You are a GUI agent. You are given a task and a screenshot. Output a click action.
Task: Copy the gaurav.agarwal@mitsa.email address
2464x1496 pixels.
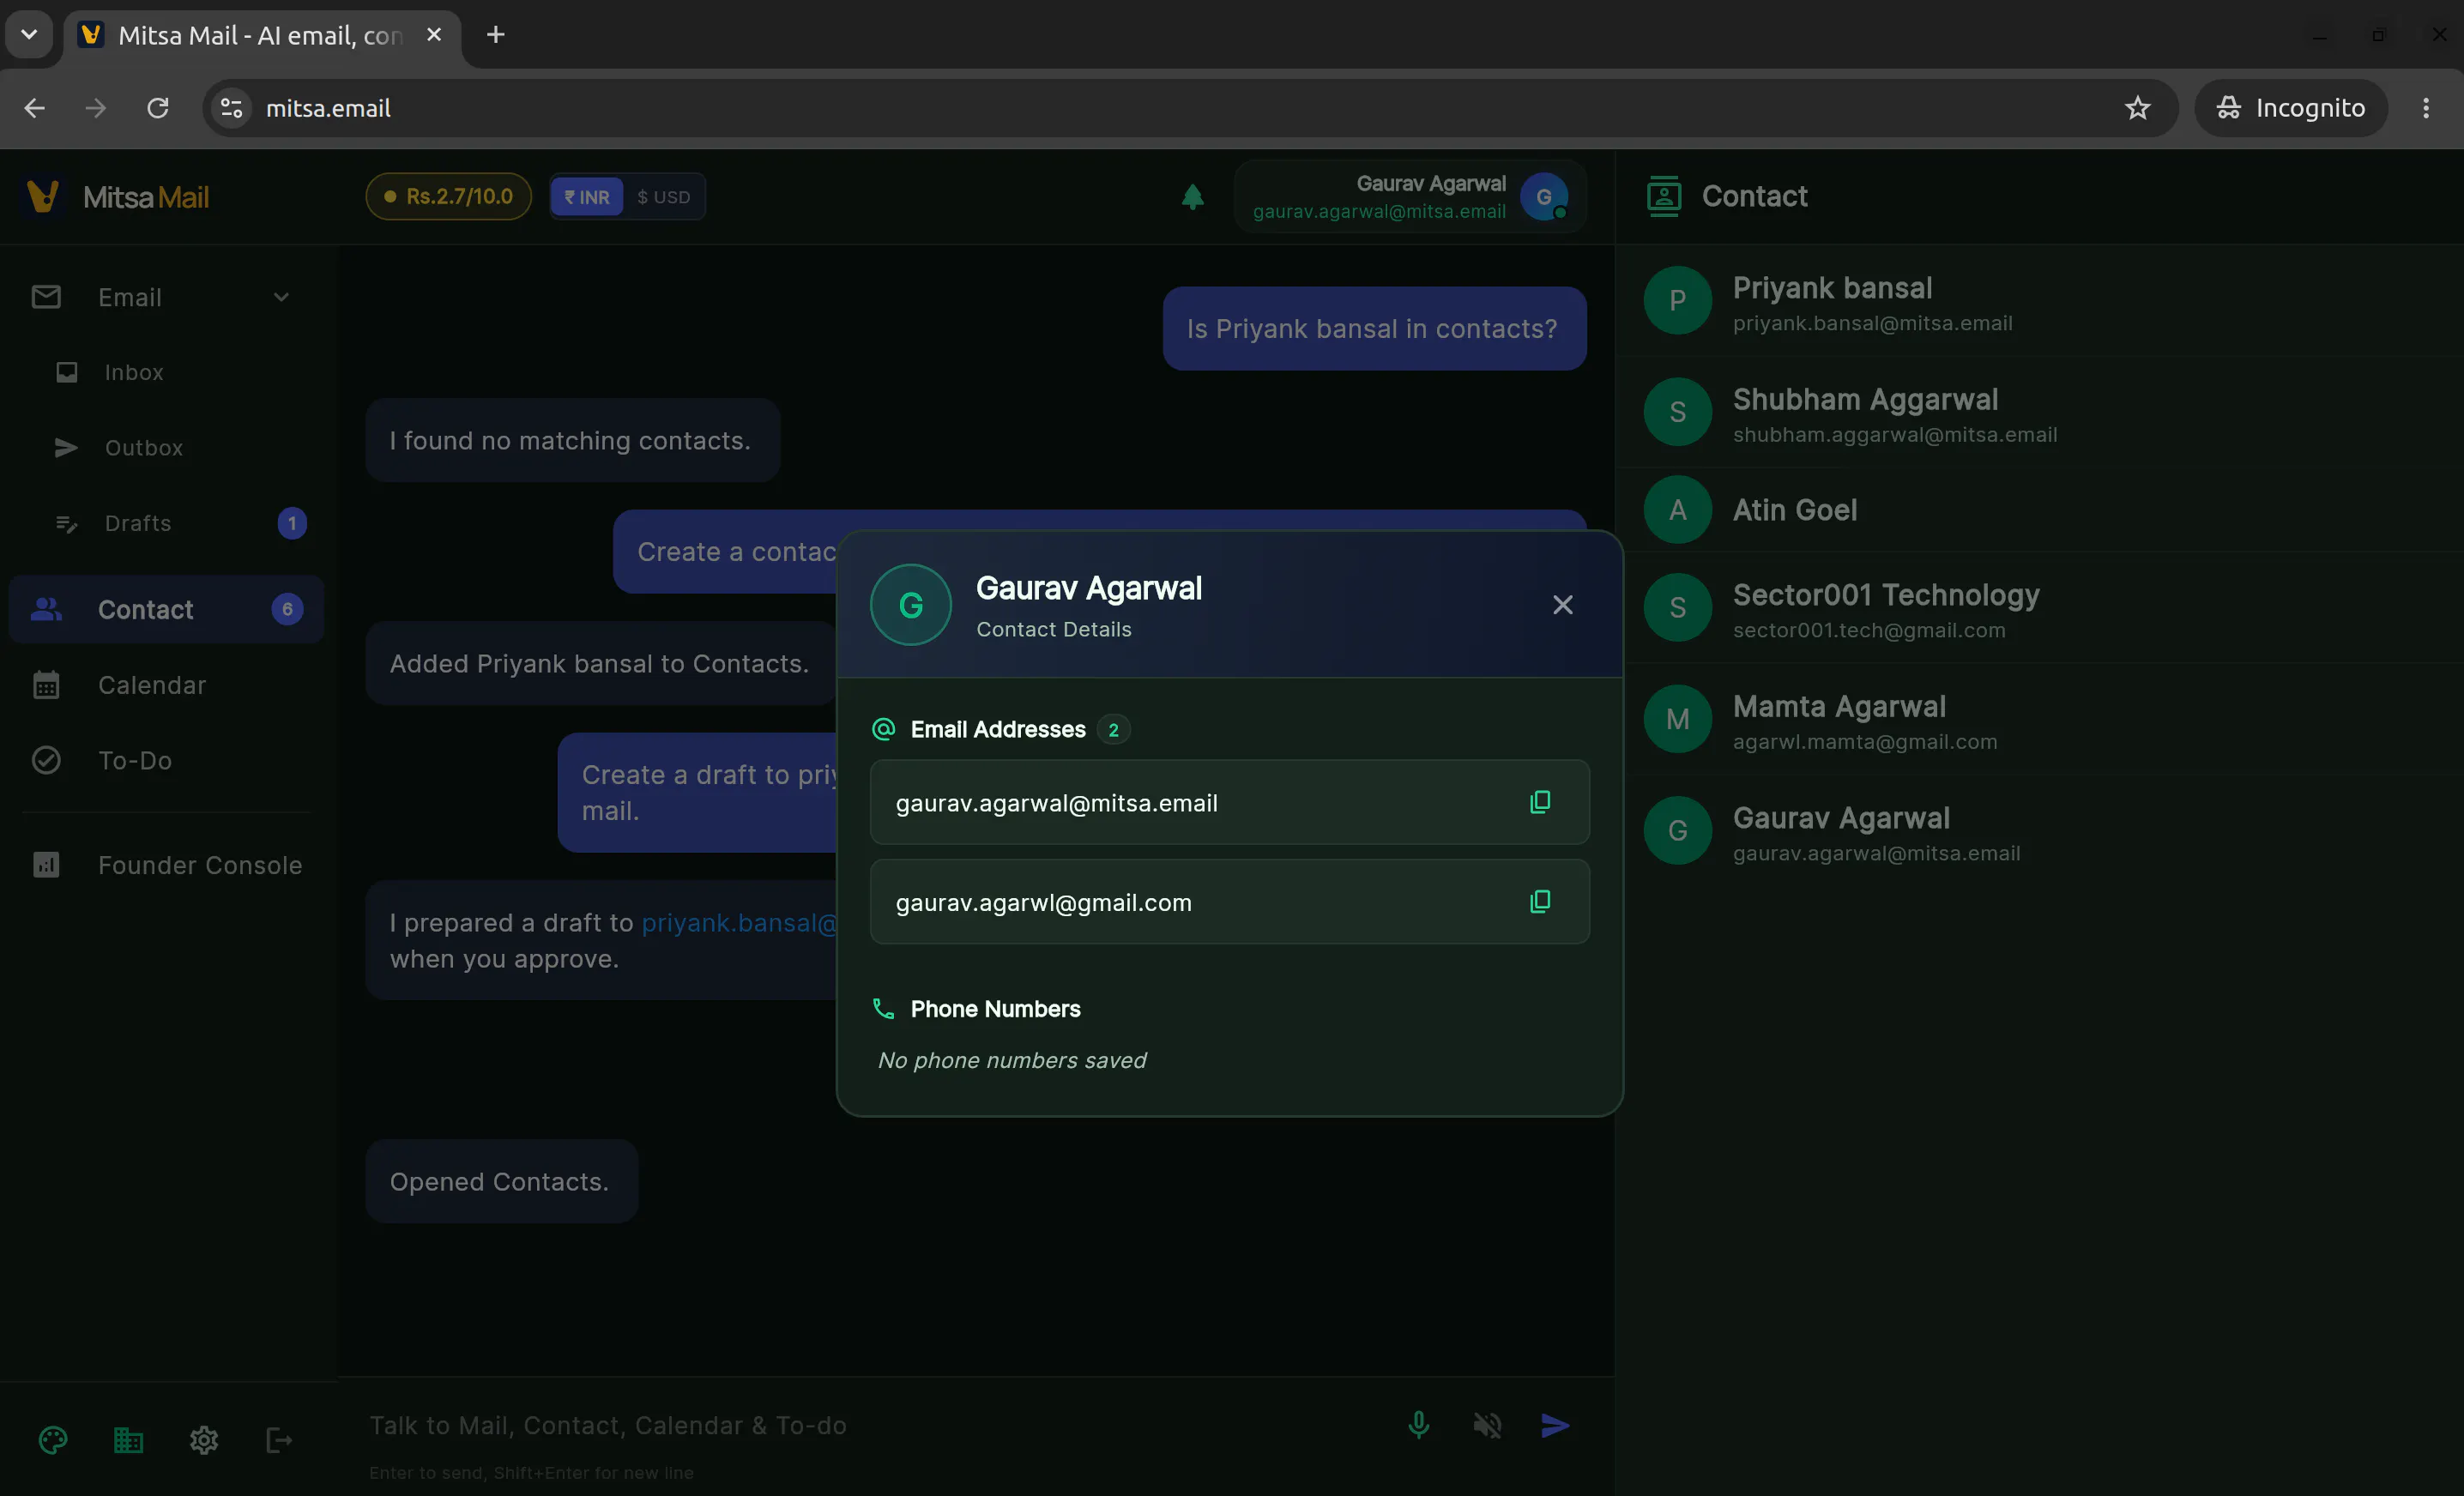coord(1540,802)
